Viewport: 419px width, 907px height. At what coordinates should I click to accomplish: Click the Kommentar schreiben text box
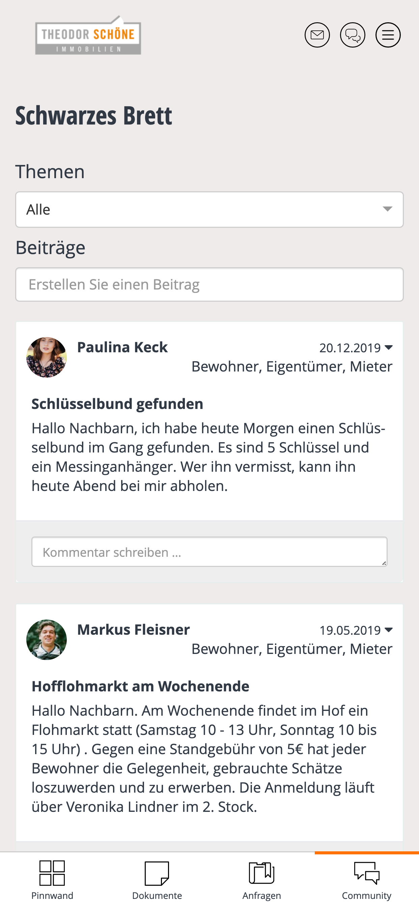point(209,552)
